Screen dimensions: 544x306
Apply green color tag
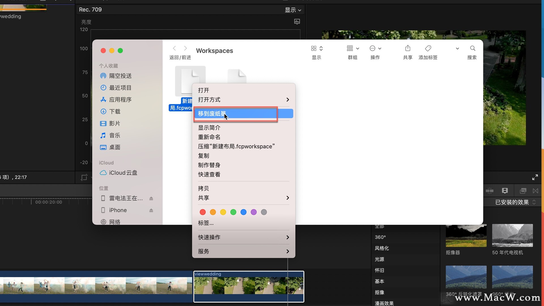click(233, 212)
